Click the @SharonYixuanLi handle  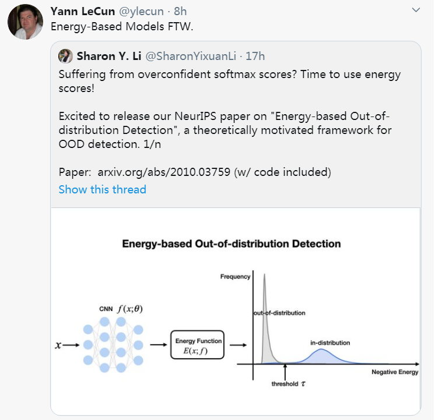pos(190,57)
